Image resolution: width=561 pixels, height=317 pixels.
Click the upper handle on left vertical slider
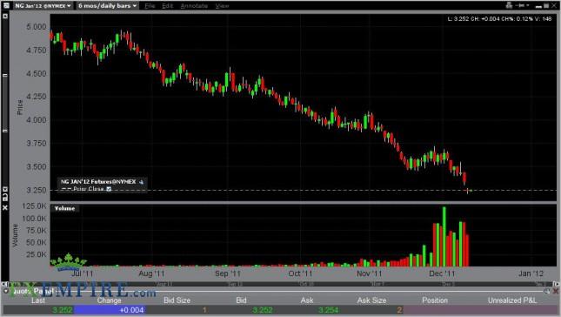(5, 76)
